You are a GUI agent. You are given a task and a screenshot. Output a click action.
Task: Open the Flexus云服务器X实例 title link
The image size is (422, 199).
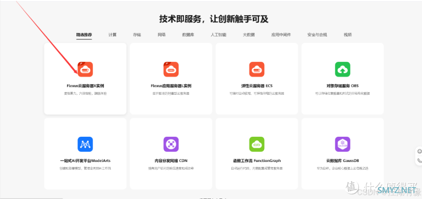[85, 86]
